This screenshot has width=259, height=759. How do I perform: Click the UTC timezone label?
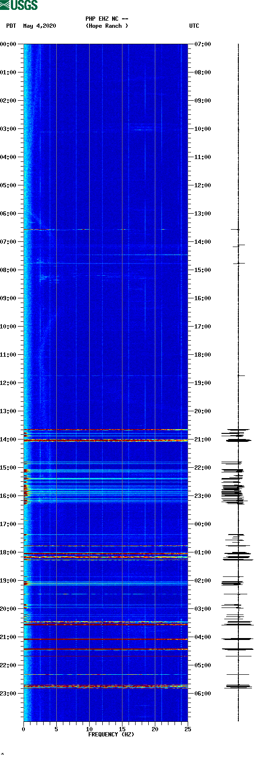click(x=194, y=26)
